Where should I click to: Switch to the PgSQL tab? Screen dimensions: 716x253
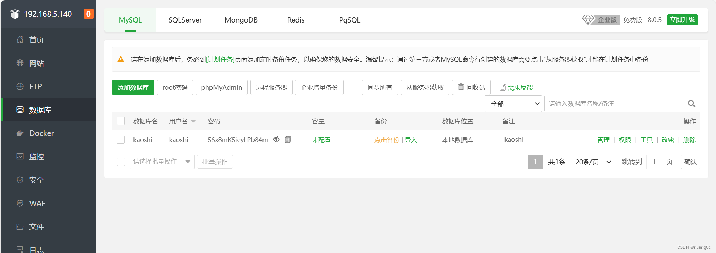(350, 20)
